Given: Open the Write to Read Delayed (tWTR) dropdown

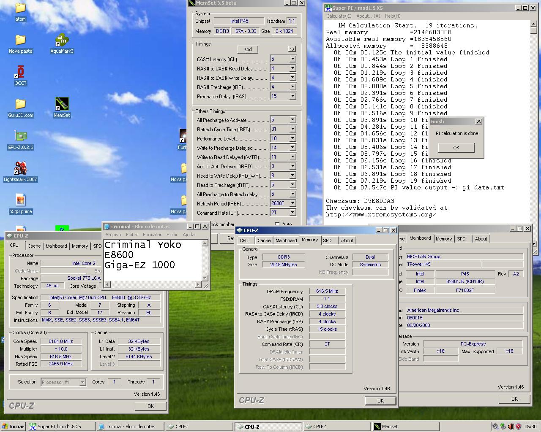Looking at the screenshot, I should (292, 157).
